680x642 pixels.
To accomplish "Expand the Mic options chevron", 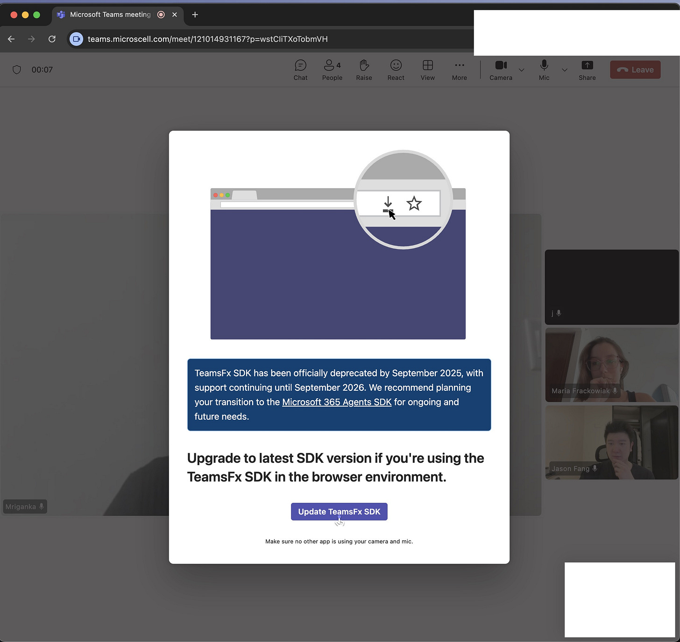I will pos(565,70).
